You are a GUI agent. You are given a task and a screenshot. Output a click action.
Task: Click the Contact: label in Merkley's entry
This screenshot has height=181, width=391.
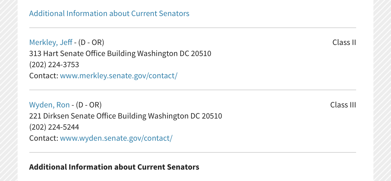(44, 76)
